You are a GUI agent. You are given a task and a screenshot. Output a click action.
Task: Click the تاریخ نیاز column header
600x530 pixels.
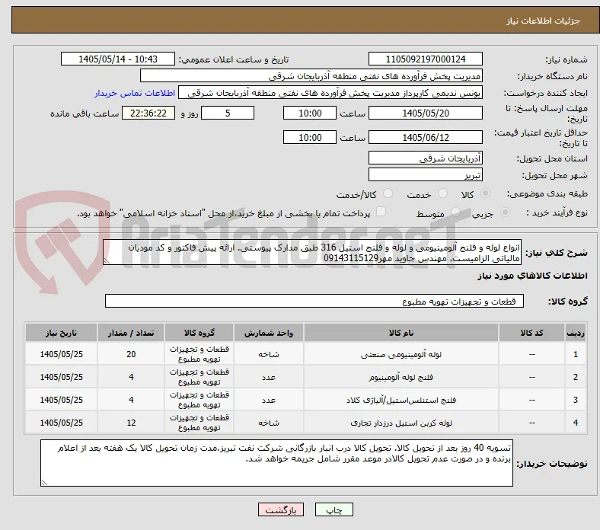coord(61,333)
